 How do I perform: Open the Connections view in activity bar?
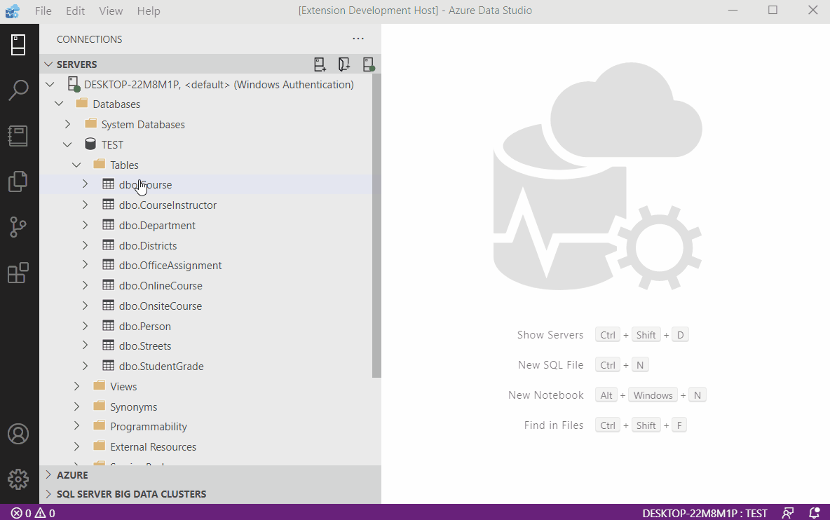click(x=18, y=45)
